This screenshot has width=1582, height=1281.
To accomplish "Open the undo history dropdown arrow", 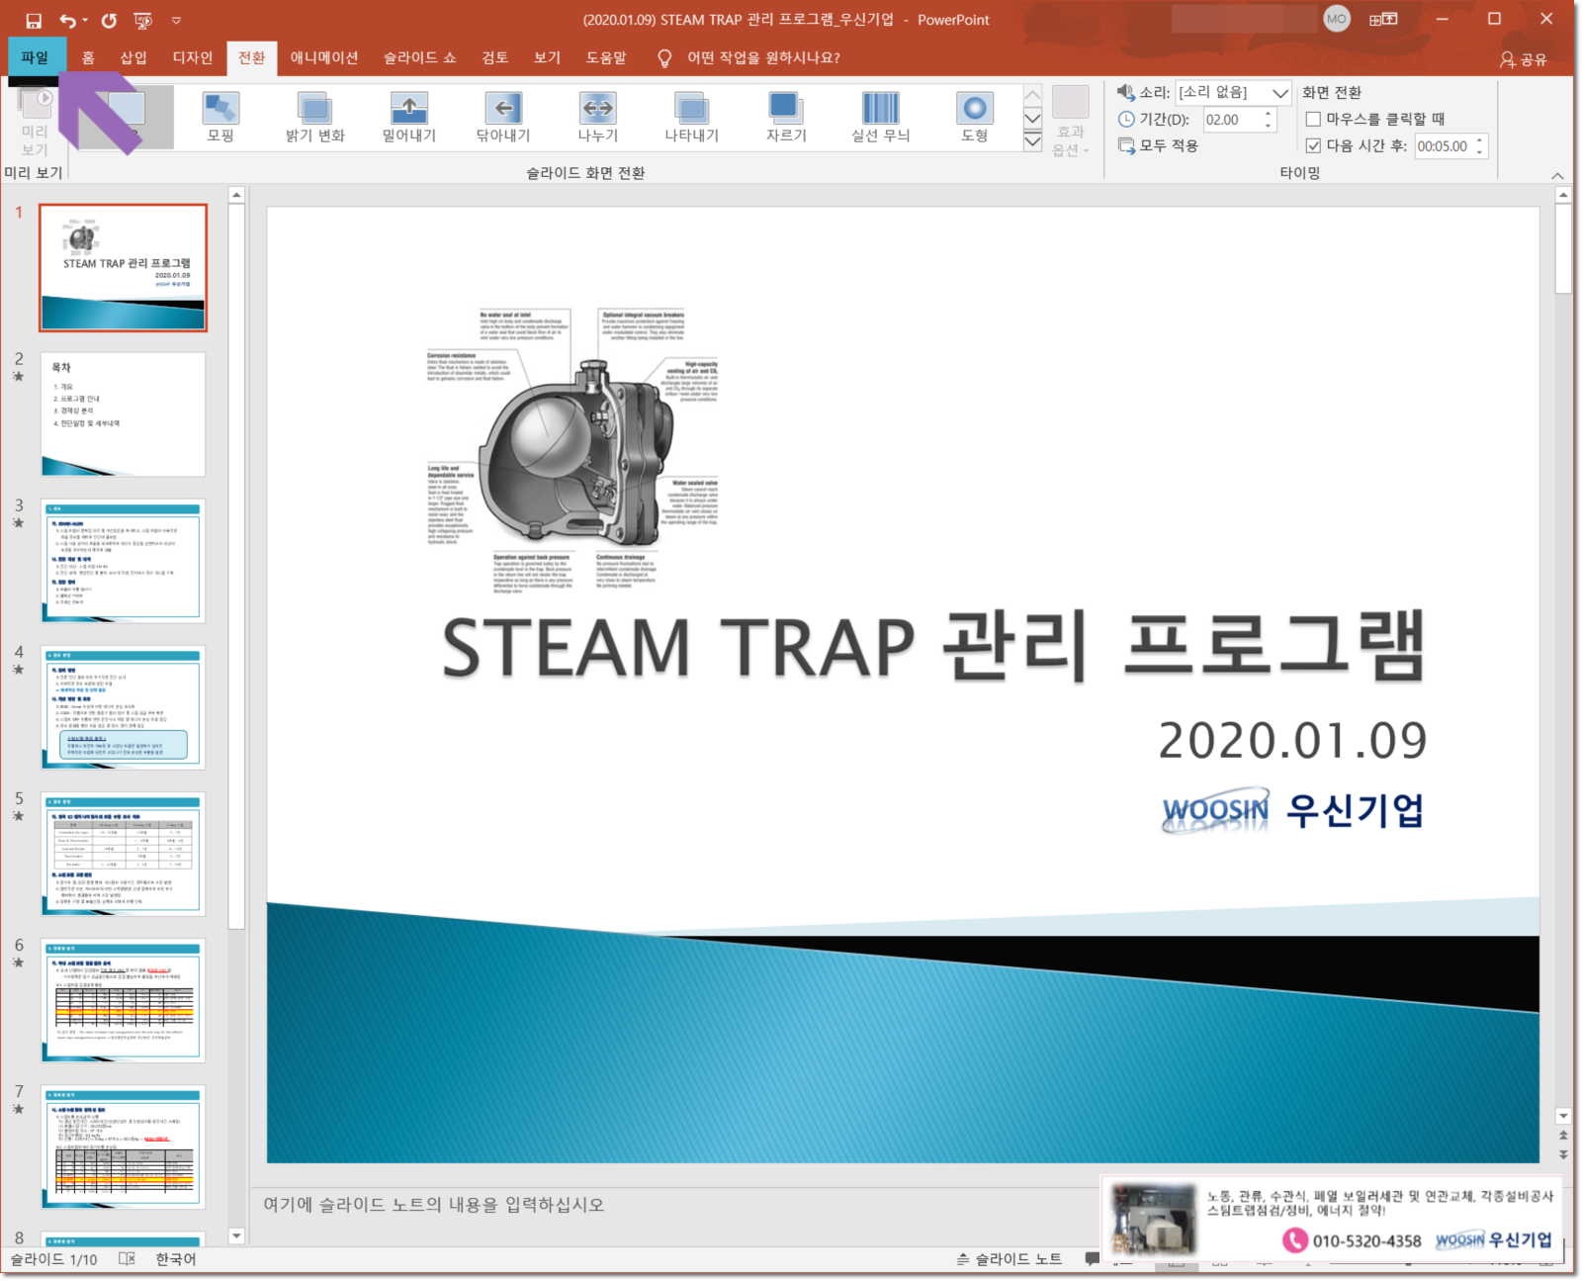I will [85, 20].
